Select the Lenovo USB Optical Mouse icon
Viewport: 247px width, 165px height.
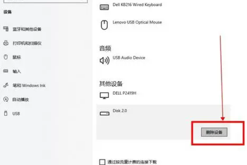pyautogui.click(x=104, y=25)
